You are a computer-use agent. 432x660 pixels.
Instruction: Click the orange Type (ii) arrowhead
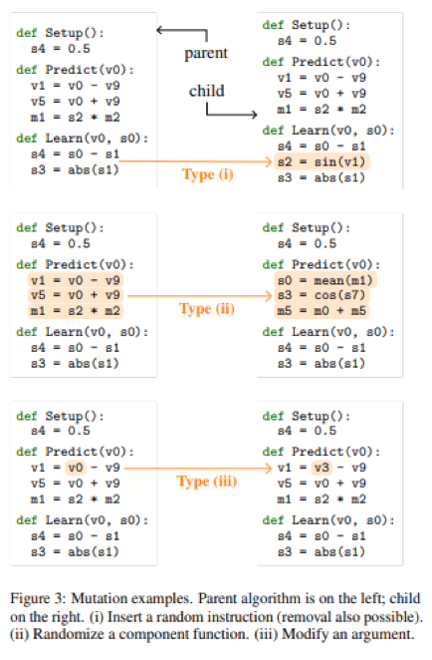pyautogui.click(x=269, y=296)
